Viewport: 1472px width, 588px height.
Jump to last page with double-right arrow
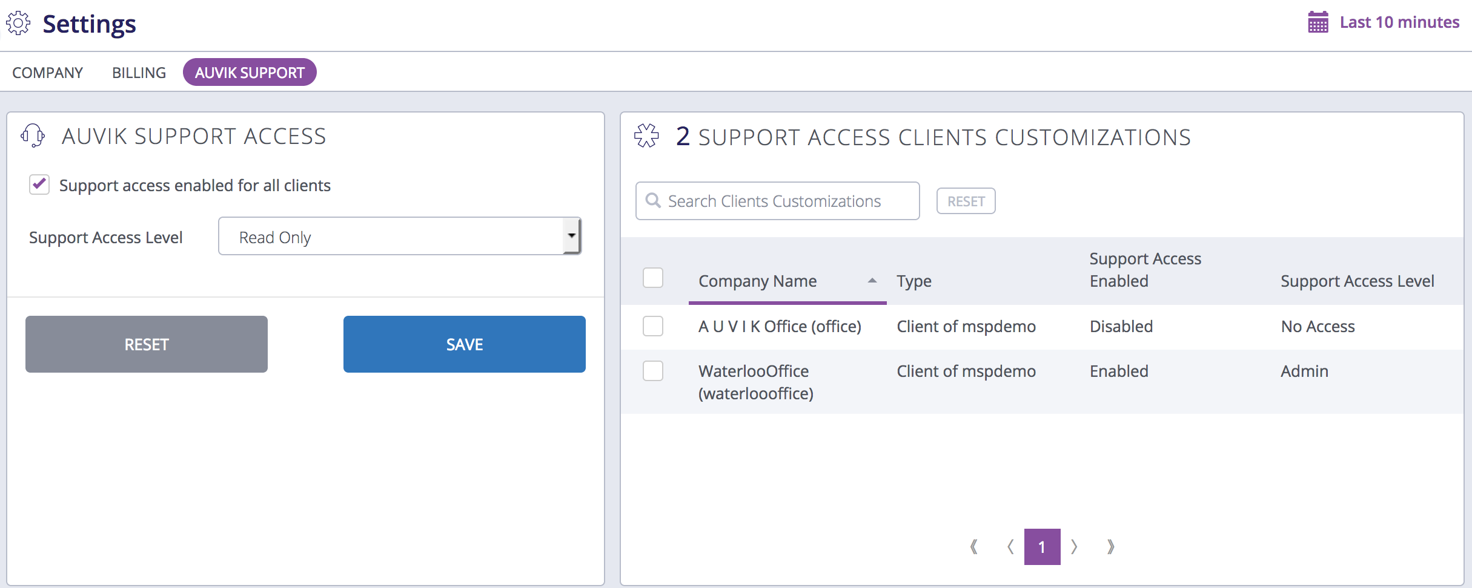point(1111,546)
